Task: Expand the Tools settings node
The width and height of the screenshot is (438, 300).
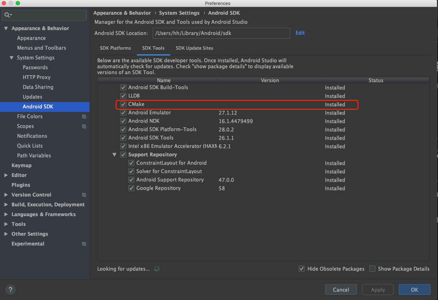Action: pyautogui.click(x=6, y=224)
